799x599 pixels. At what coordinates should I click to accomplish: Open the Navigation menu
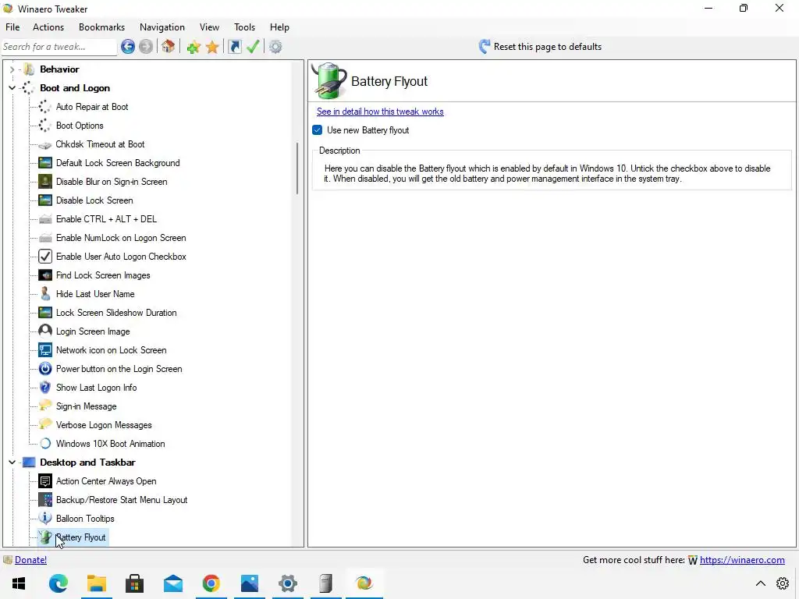(162, 27)
